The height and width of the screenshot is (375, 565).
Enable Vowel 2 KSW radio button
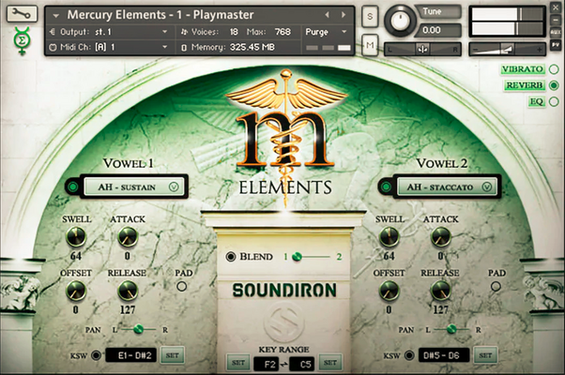coord(409,355)
